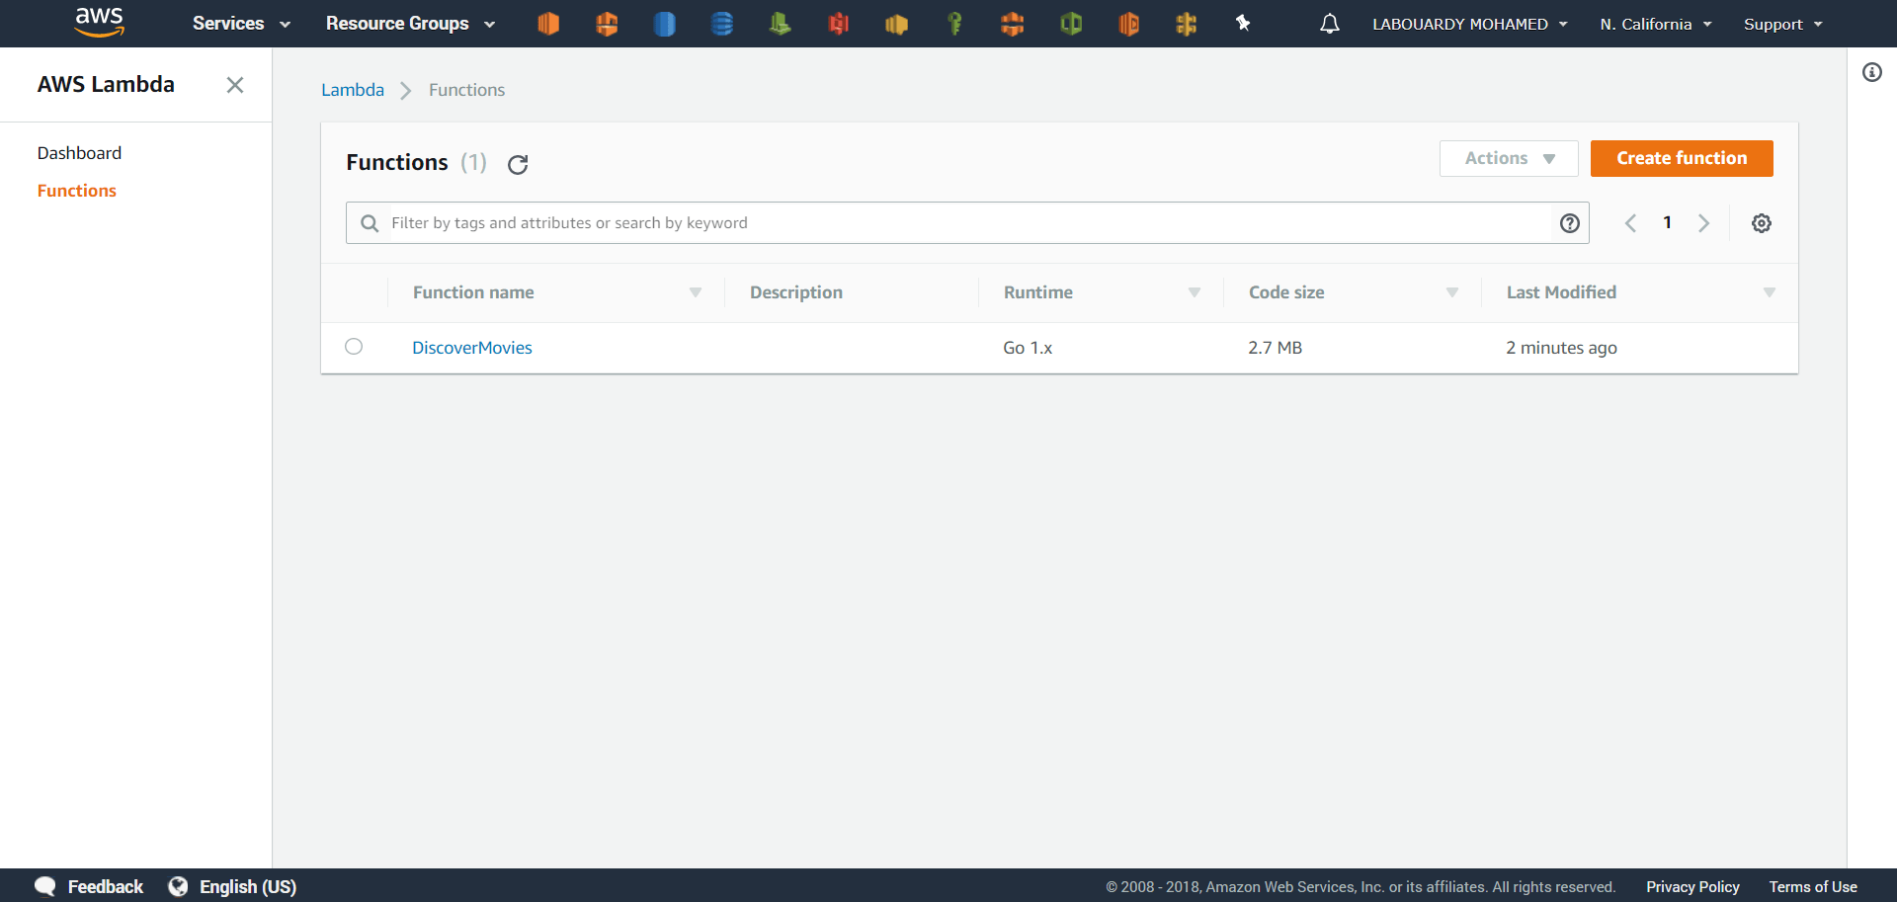Open the Terms of Use link

tap(1813, 886)
